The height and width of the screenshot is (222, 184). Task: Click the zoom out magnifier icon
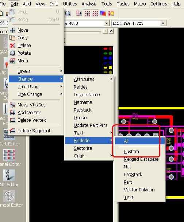click(68, 13)
